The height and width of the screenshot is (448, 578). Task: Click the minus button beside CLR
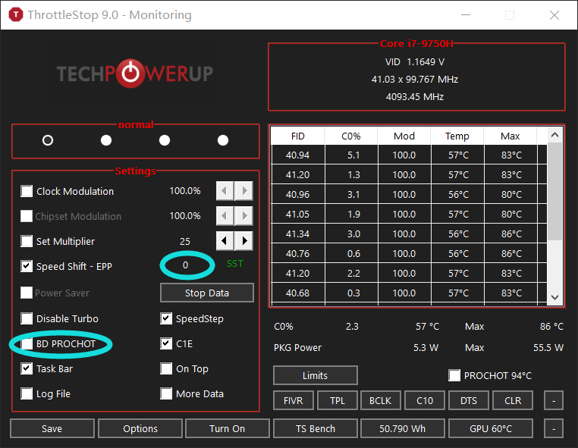pos(554,400)
